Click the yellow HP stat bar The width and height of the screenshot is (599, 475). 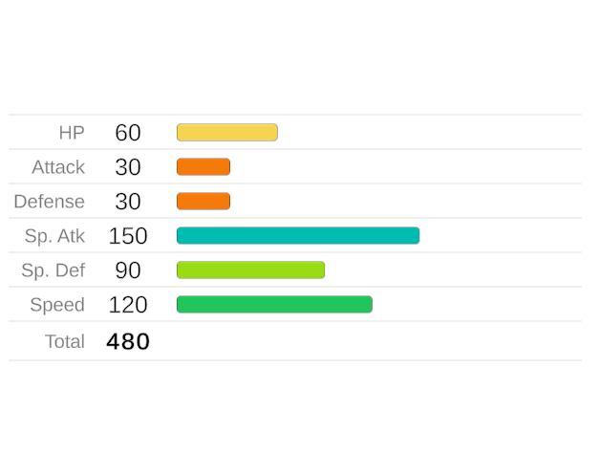[x=227, y=132]
